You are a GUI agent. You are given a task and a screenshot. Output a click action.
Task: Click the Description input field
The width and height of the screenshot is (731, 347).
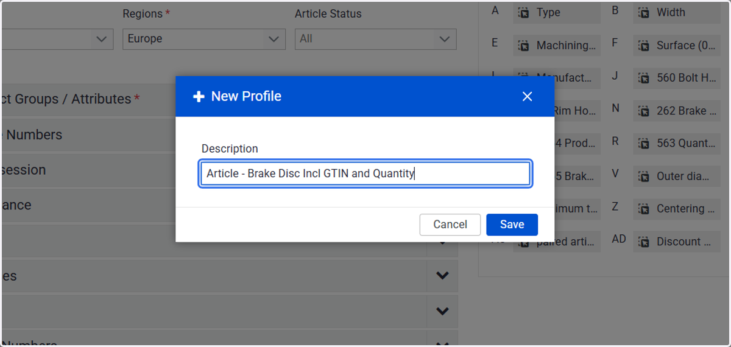coord(365,173)
